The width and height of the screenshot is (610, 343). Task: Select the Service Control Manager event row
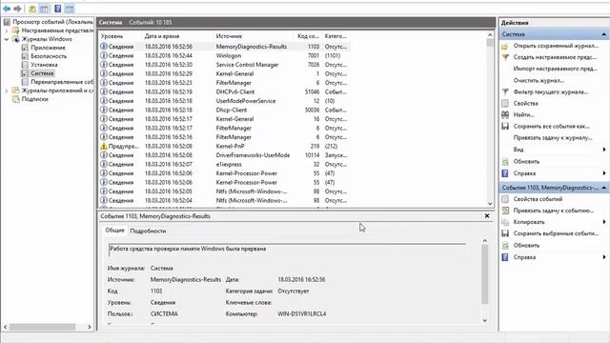pyautogui.click(x=224, y=65)
